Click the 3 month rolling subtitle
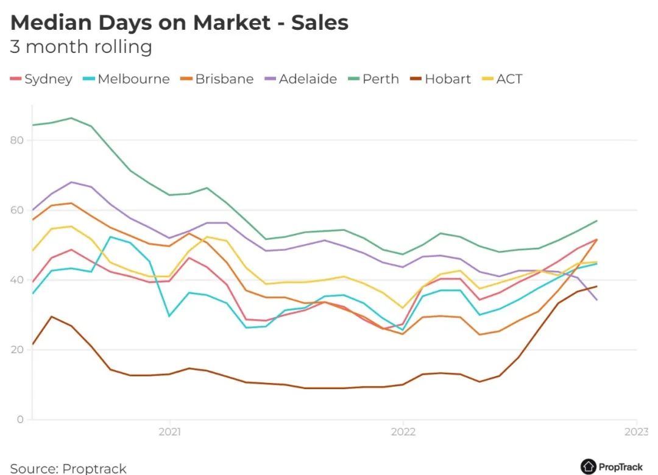 pyautogui.click(x=81, y=46)
